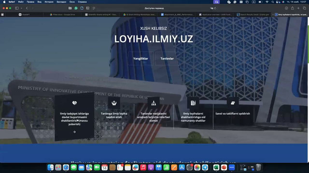This screenshot has height=173, width=309.
Task: Switch to the 'Filled docs - Google Drive' tab
Action: click(x=62, y=14)
